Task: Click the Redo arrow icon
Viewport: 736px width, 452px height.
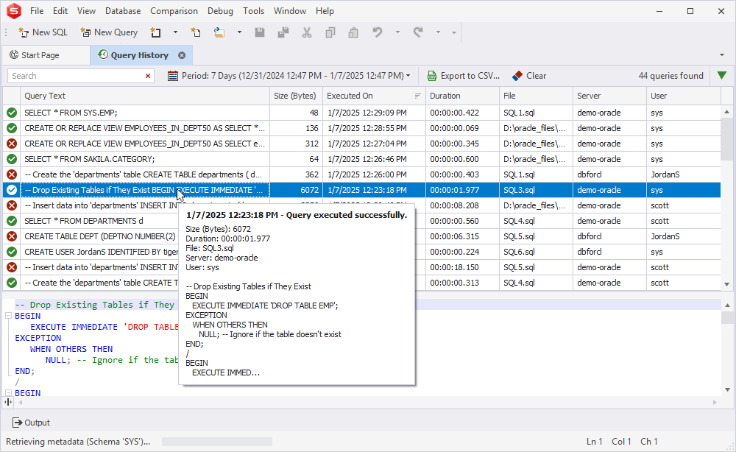Action: [418, 32]
